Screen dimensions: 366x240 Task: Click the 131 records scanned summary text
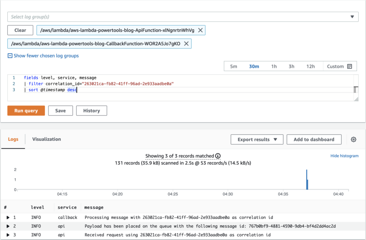pos(183,163)
